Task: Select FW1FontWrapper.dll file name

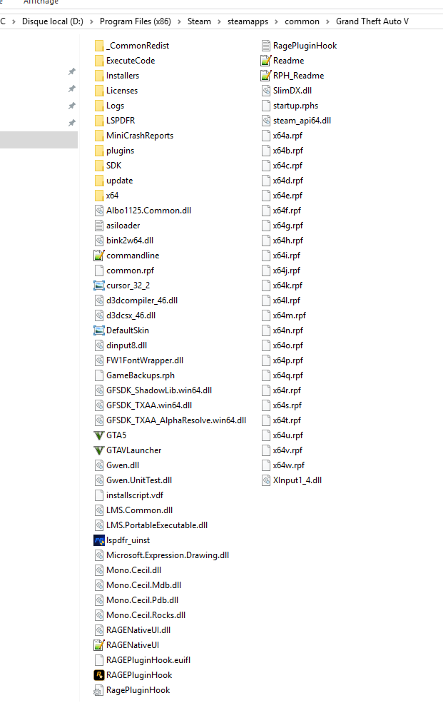Action: point(145,360)
